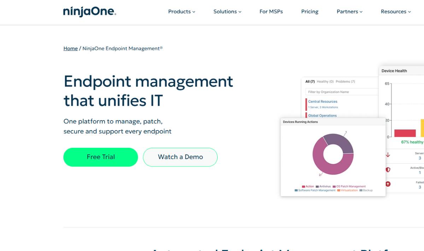Go to the For MSPs page
The image size is (424, 251).
(271, 12)
